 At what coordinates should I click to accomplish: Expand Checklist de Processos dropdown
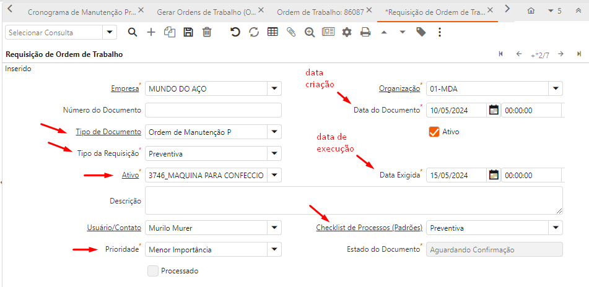point(555,228)
